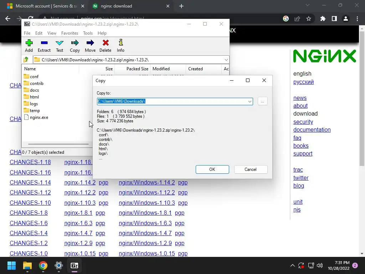Open Chrome tab search chevron
The height and width of the screenshot is (274, 365).
[x=308, y=5]
